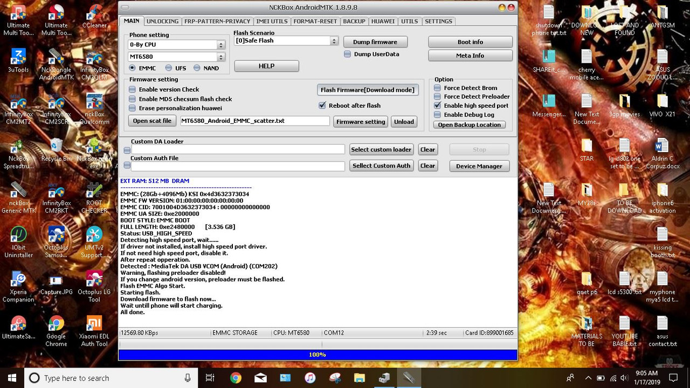Enable MD5 checksum flash check
The image size is (690, 388).
point(132,99)
